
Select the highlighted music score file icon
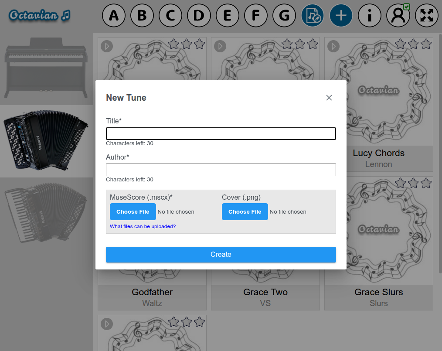313,15
